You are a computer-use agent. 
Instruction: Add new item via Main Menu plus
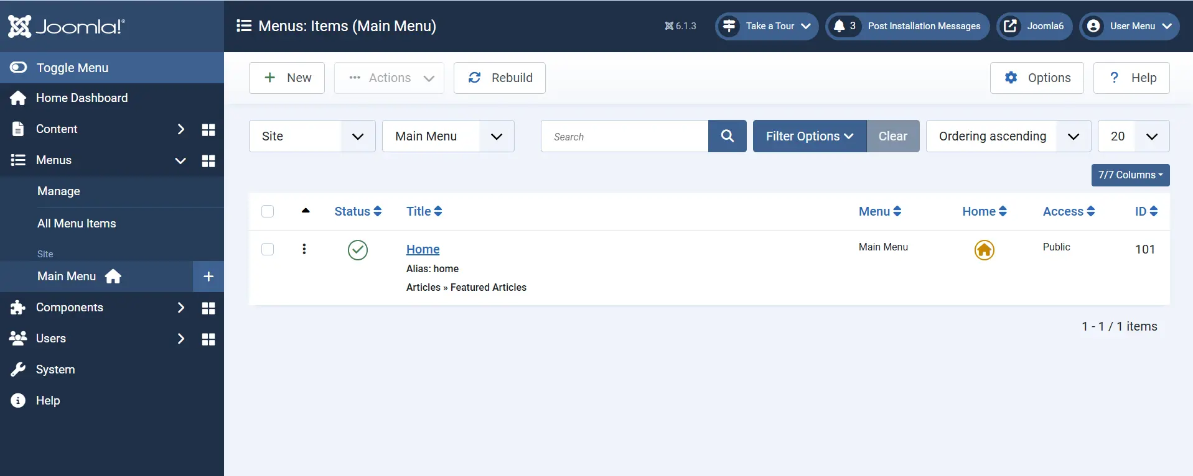point(208,277)
